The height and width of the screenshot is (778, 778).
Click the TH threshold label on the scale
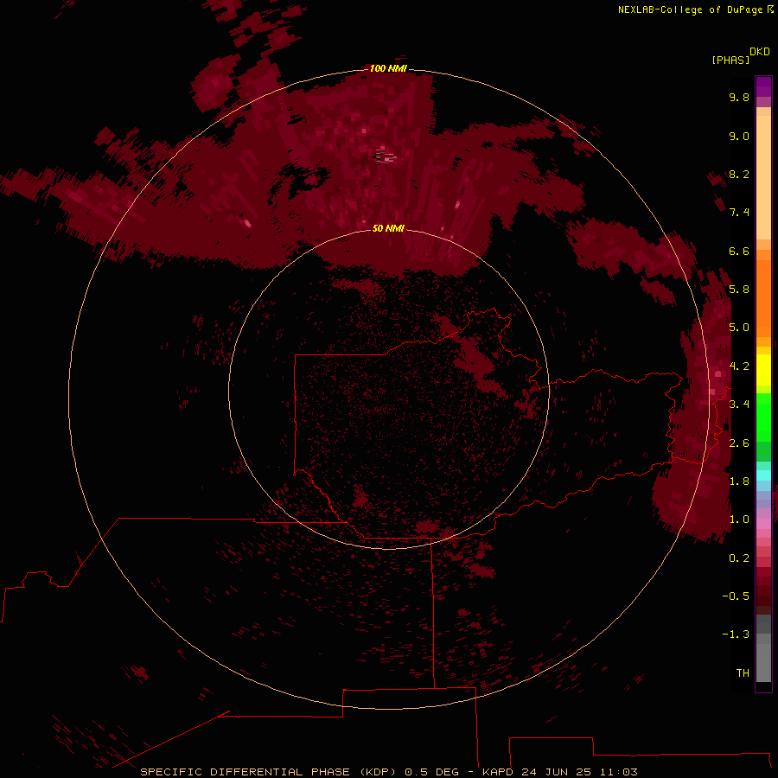[743, 673]
